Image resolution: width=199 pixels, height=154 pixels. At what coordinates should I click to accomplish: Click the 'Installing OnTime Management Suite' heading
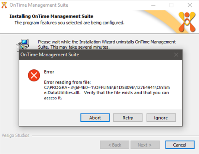click(51, 16)
